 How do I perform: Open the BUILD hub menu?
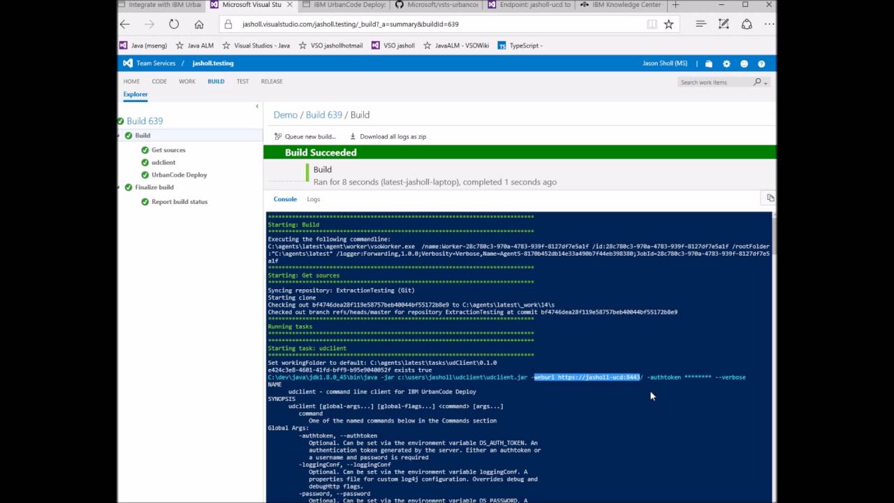[216, 81]
